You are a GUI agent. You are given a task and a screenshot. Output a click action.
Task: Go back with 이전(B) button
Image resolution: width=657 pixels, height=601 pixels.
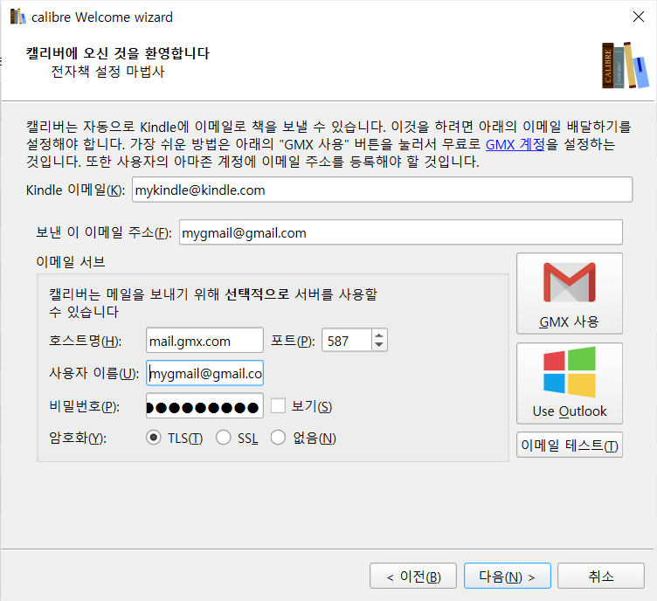(413, 576)
